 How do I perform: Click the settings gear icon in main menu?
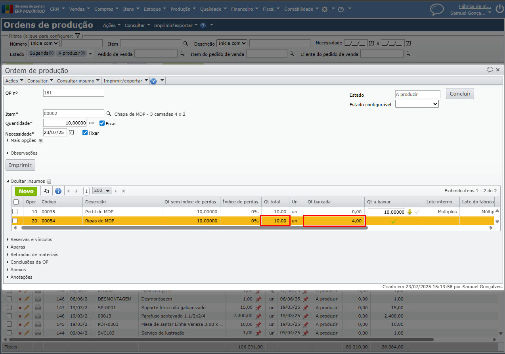pyautogui.click(x=325, y=9)
